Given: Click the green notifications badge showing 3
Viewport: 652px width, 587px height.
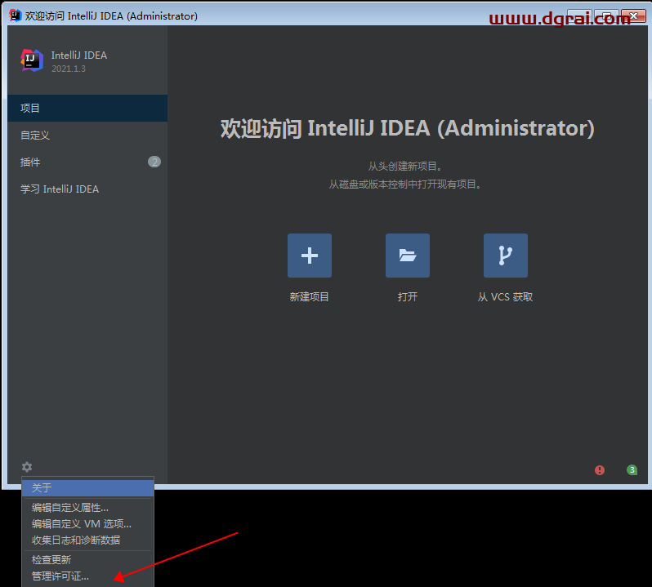Looking at the screenshot, I should (632, 470).
